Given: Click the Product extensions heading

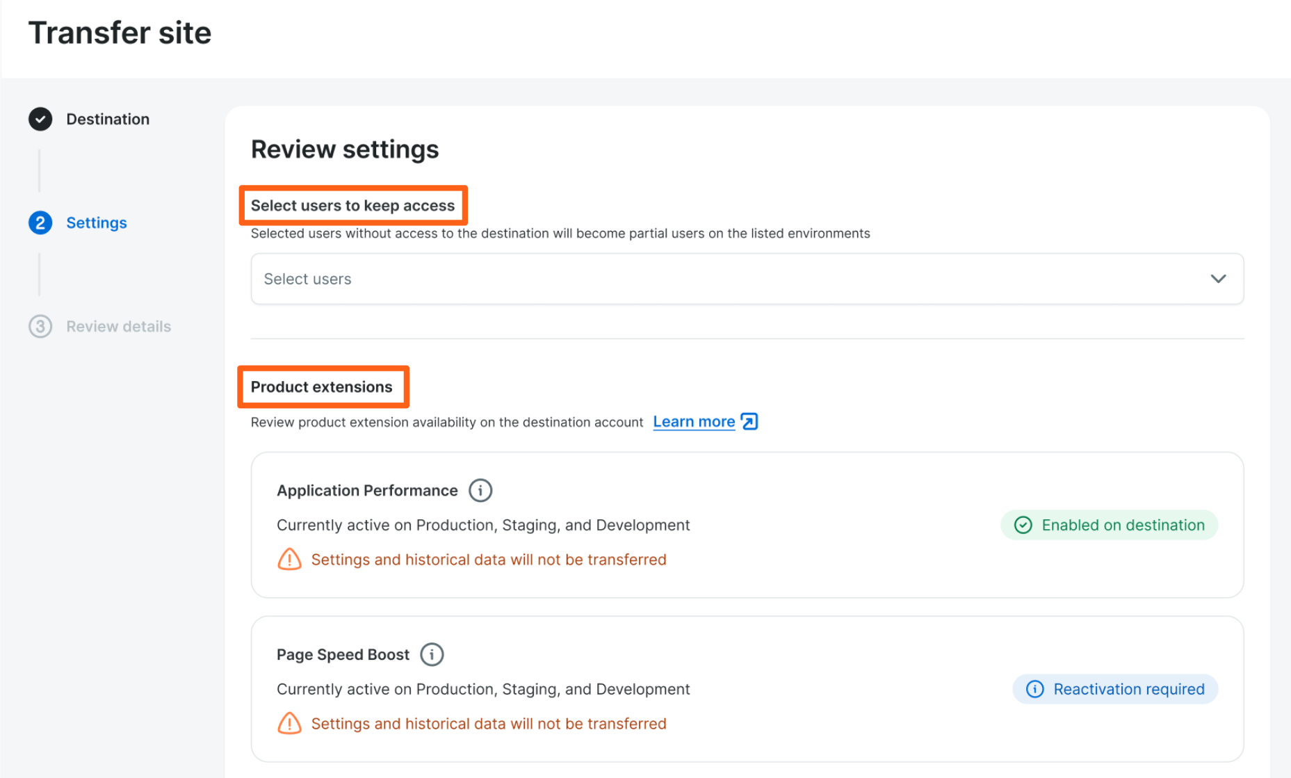Looking at the screenshot, I should pos(321,387).
